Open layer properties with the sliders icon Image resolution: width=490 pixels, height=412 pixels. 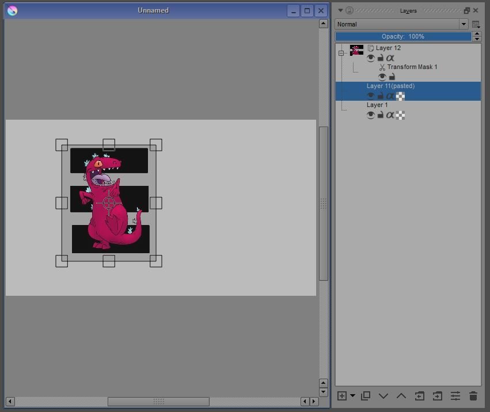tap(455, 396)
